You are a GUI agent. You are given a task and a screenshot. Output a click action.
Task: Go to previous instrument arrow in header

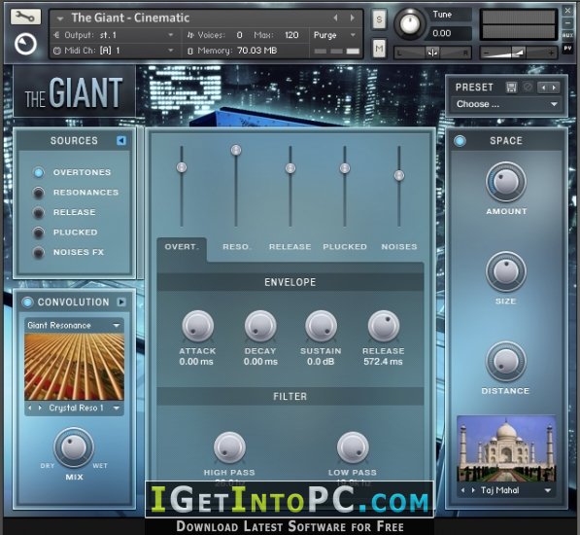tap(335, 18)
